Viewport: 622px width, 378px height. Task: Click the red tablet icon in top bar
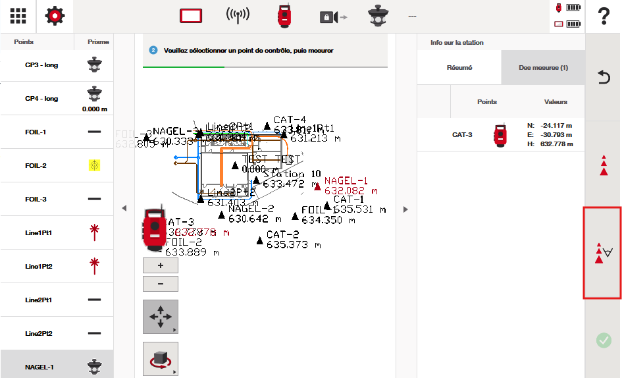tap(190, 16)
